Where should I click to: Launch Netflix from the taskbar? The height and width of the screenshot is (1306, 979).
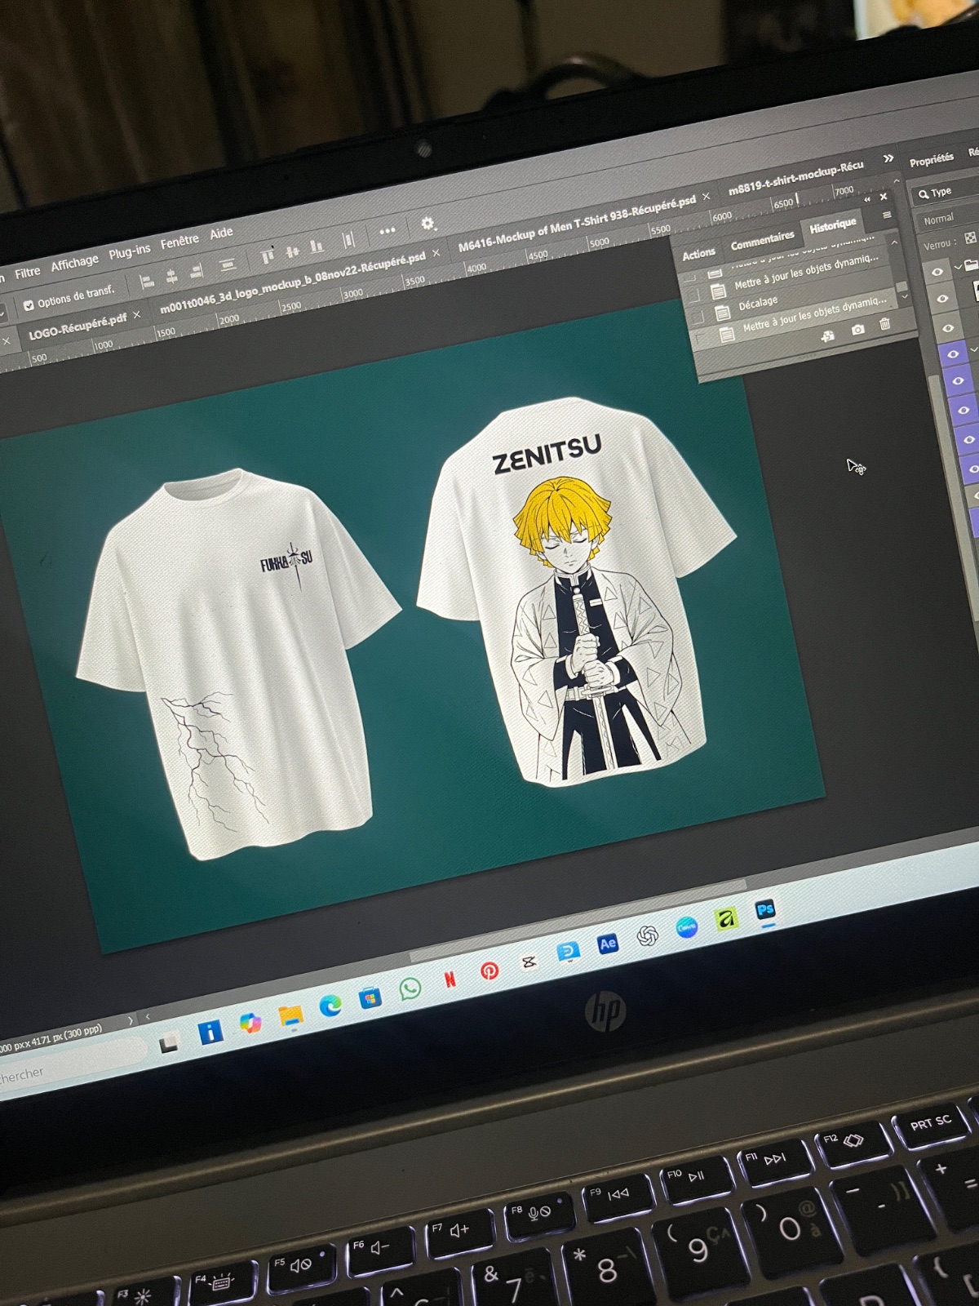[450, 979]
